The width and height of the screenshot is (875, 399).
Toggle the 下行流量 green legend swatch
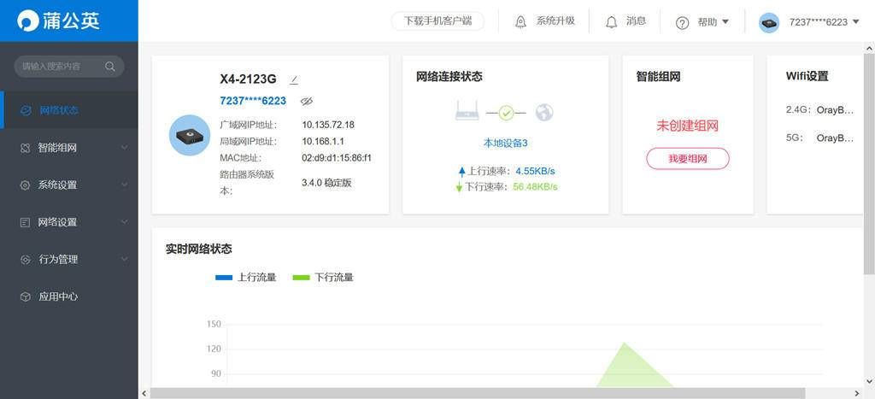301,278
